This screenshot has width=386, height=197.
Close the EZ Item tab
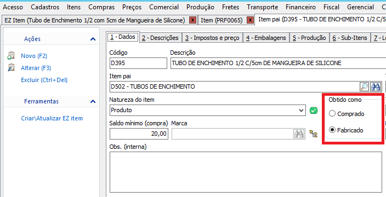(x=193, y=20)
